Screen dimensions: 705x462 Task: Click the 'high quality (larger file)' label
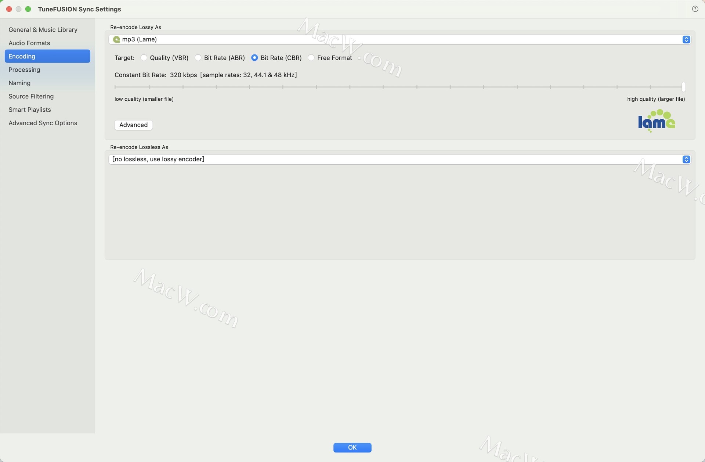click(x=656, y=99)
